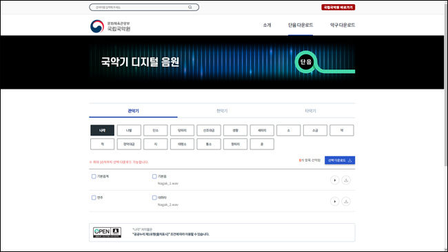Open the 악구 다운로드 menu
This screenshot has height=252, width=448.
[x=343, y=25]
